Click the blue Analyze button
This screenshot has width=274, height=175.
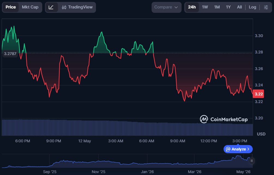[238, 149]
